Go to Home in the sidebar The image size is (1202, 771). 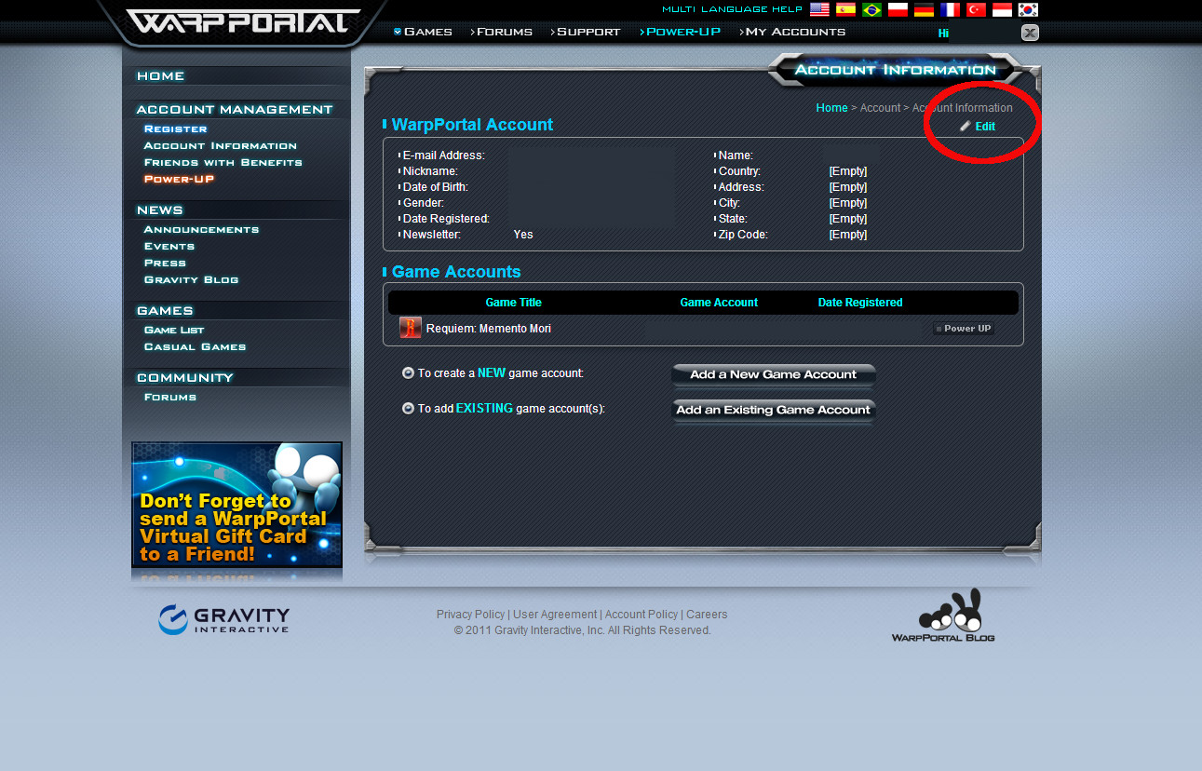(x=161, y=76)
